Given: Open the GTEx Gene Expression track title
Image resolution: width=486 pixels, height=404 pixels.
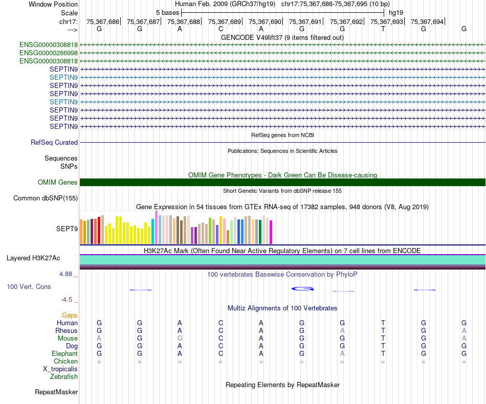Looking at the screenshot, I should point(282,207).
